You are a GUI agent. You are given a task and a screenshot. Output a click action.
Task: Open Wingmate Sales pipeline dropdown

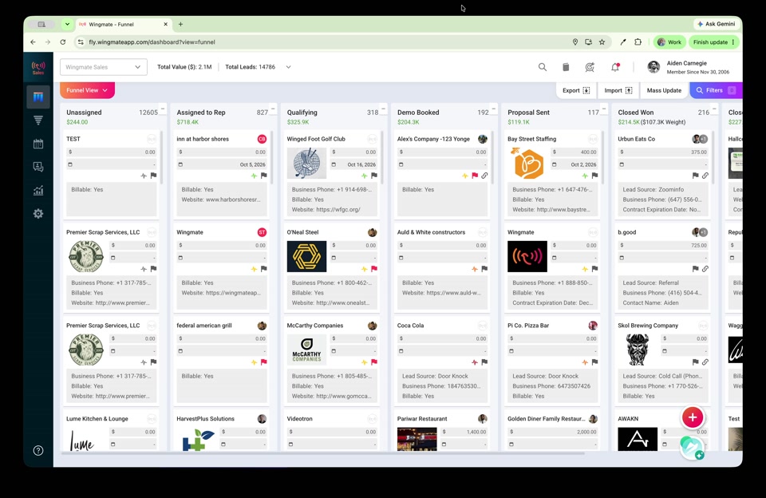(103, 67)
